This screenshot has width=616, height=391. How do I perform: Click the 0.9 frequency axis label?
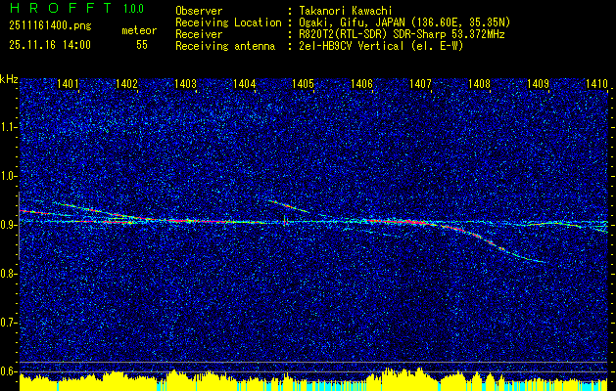(9, 225)
